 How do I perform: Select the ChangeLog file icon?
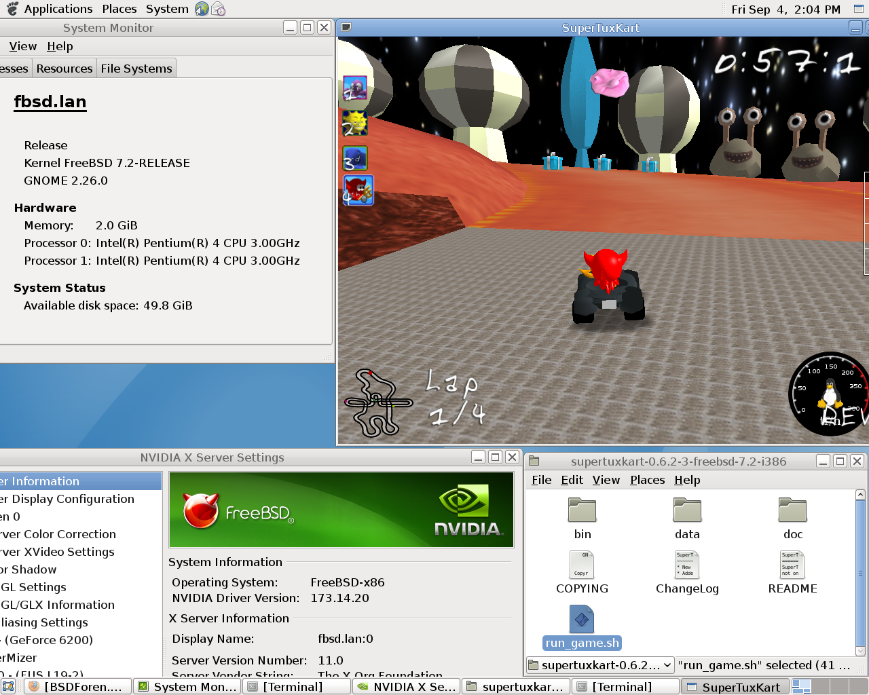tap(687, 565)
